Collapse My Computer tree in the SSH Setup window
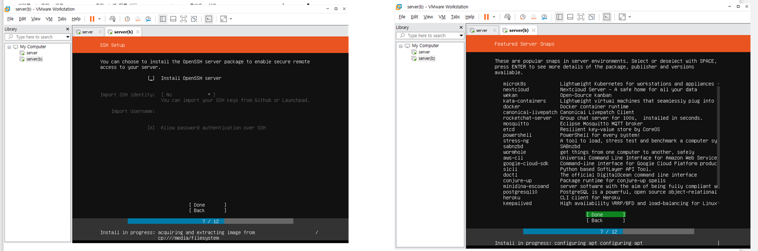The image size is (758, 251). (9, 47)
